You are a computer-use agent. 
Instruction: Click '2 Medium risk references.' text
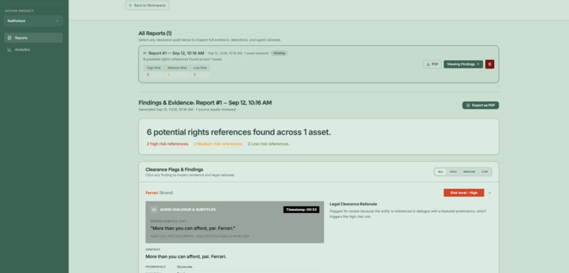[218, 144]
